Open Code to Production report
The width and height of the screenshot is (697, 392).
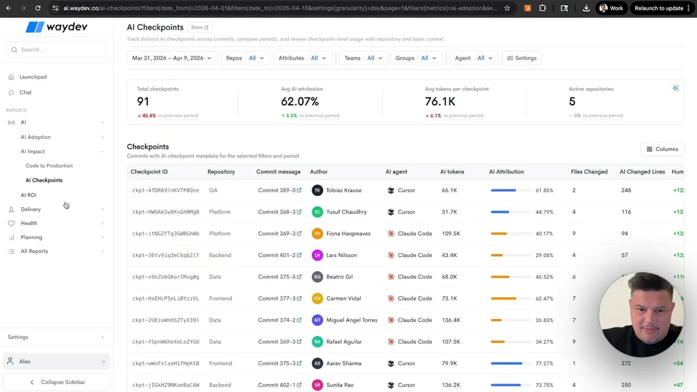[49, 166]
